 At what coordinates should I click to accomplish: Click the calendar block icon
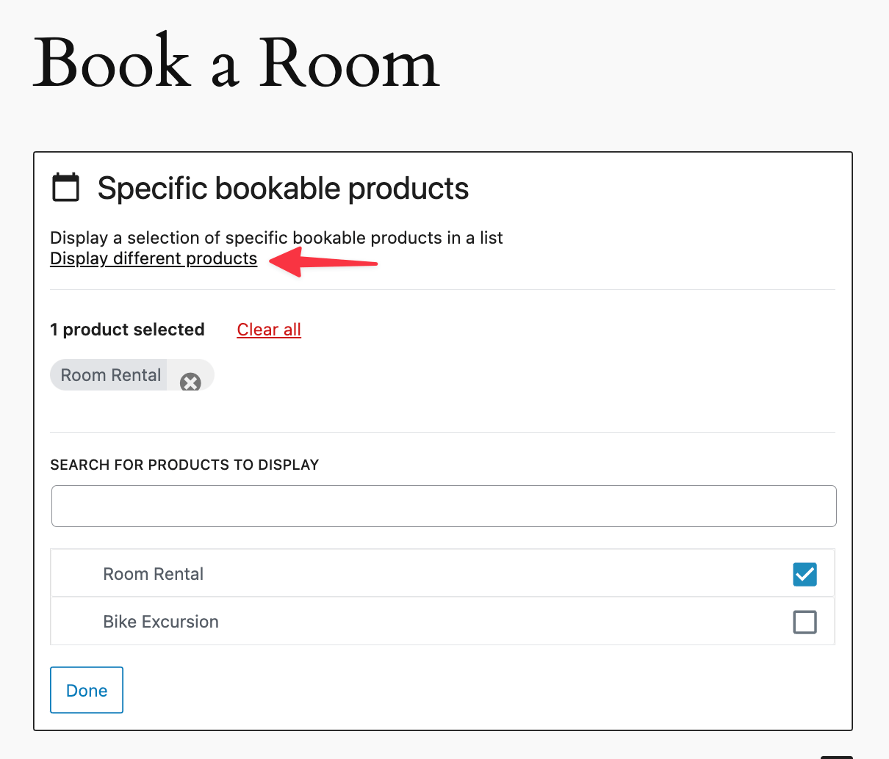(x=66, y=187)
